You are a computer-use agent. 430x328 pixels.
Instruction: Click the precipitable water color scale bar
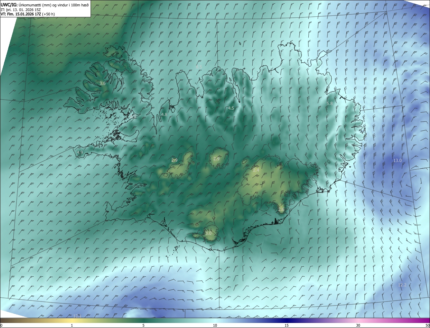(215, 320)
